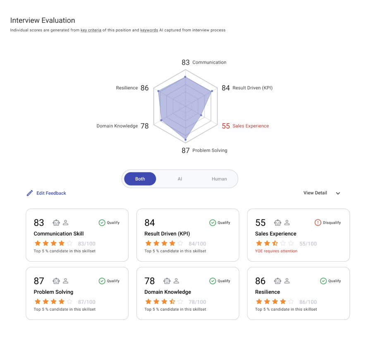Click the Edit Feedback text link
Screen dimensions: 373x343
click(x=51, y=193)
